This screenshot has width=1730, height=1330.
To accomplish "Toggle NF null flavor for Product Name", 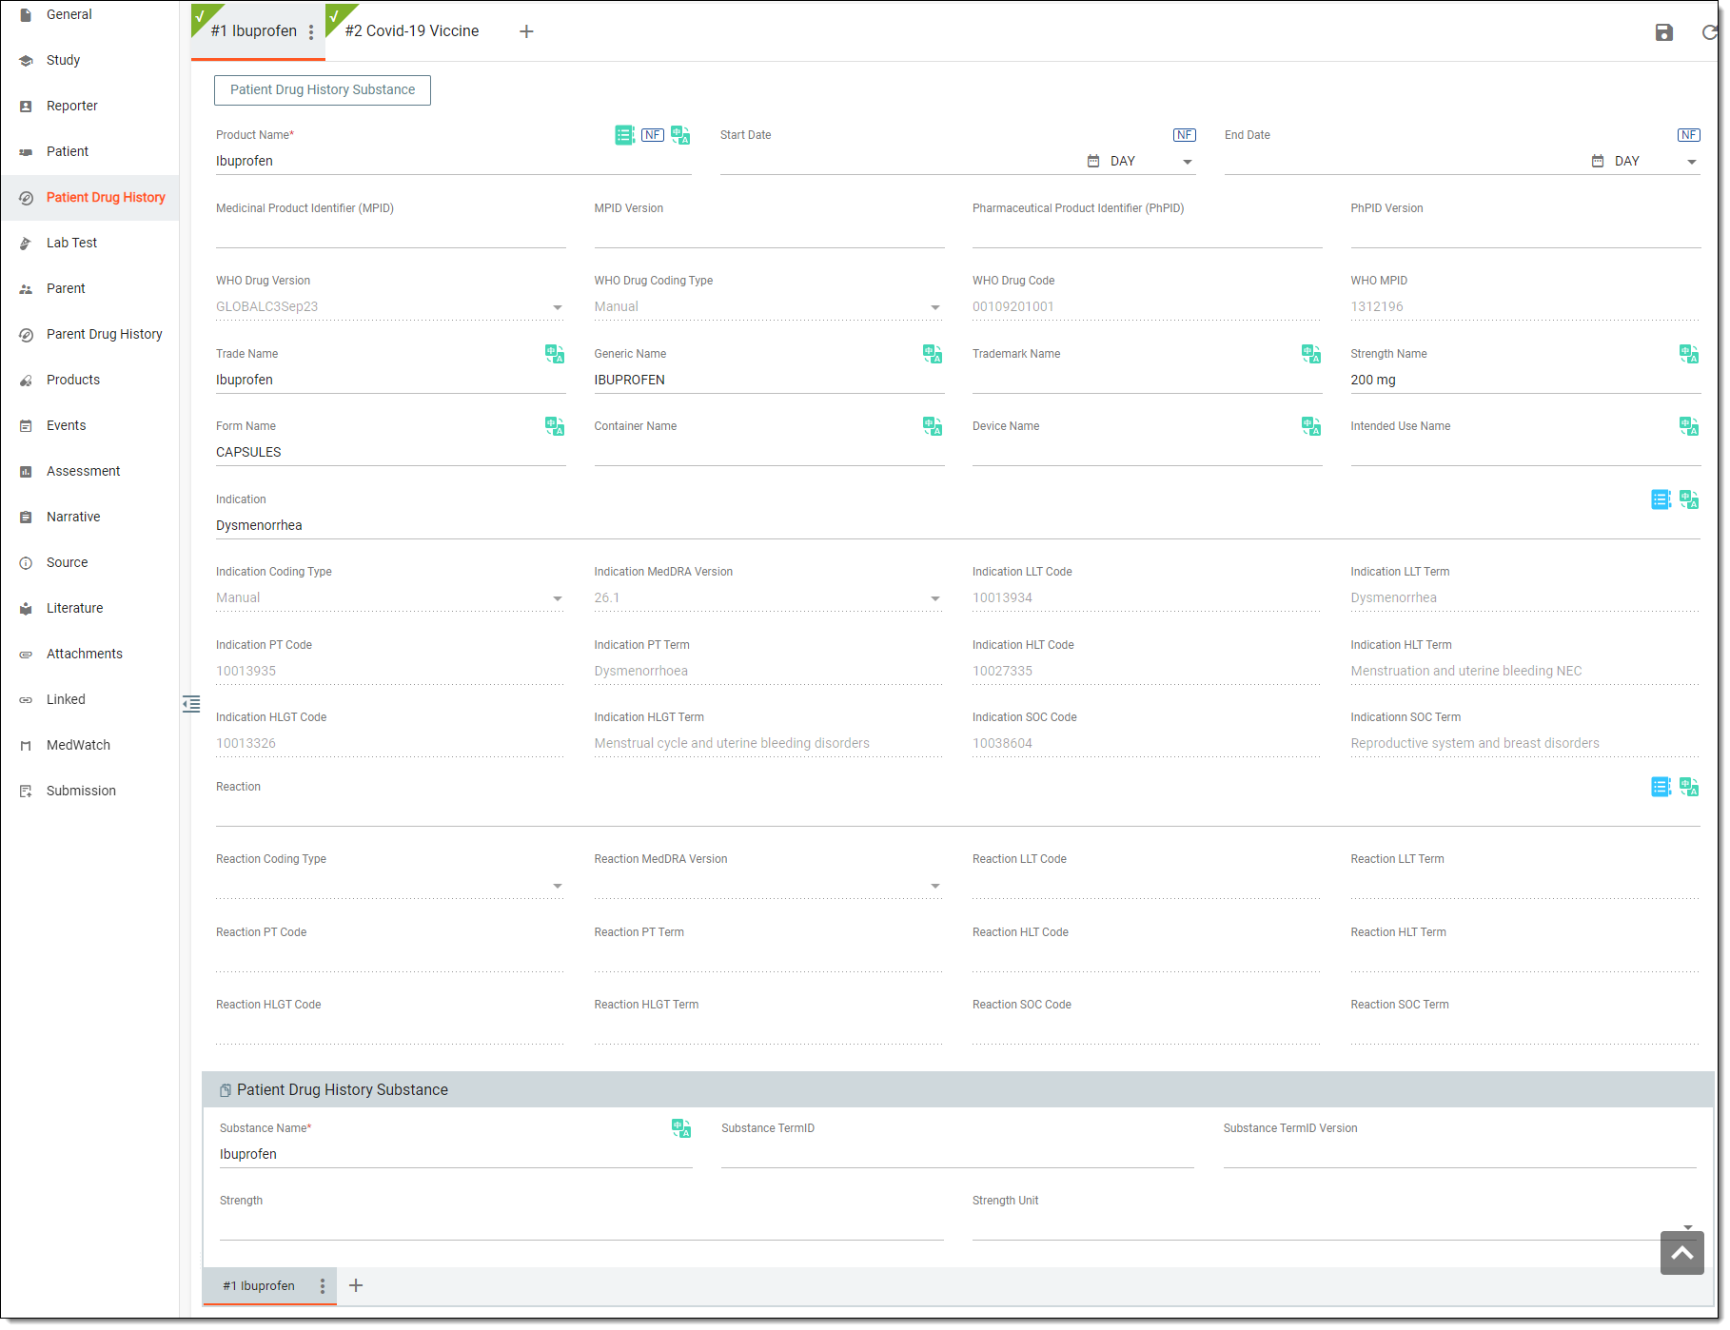I will (653, 135).
